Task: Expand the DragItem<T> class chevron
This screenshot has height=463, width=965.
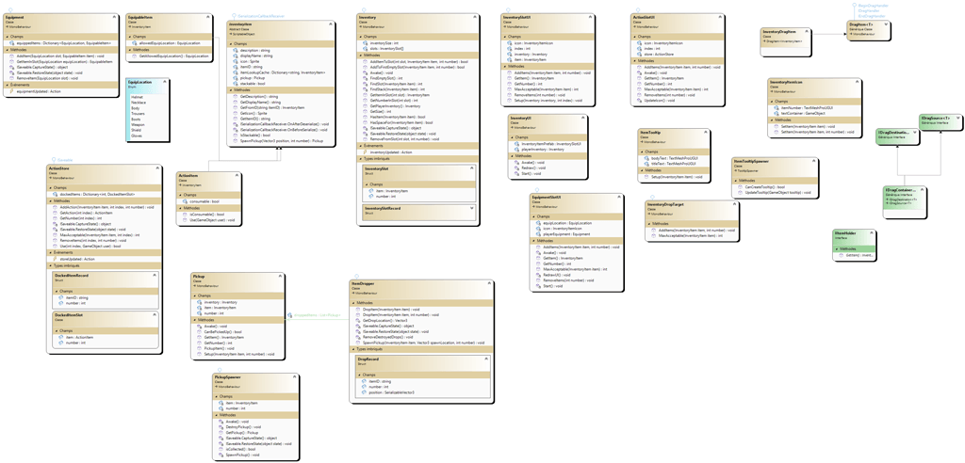Action: point(886,24)
